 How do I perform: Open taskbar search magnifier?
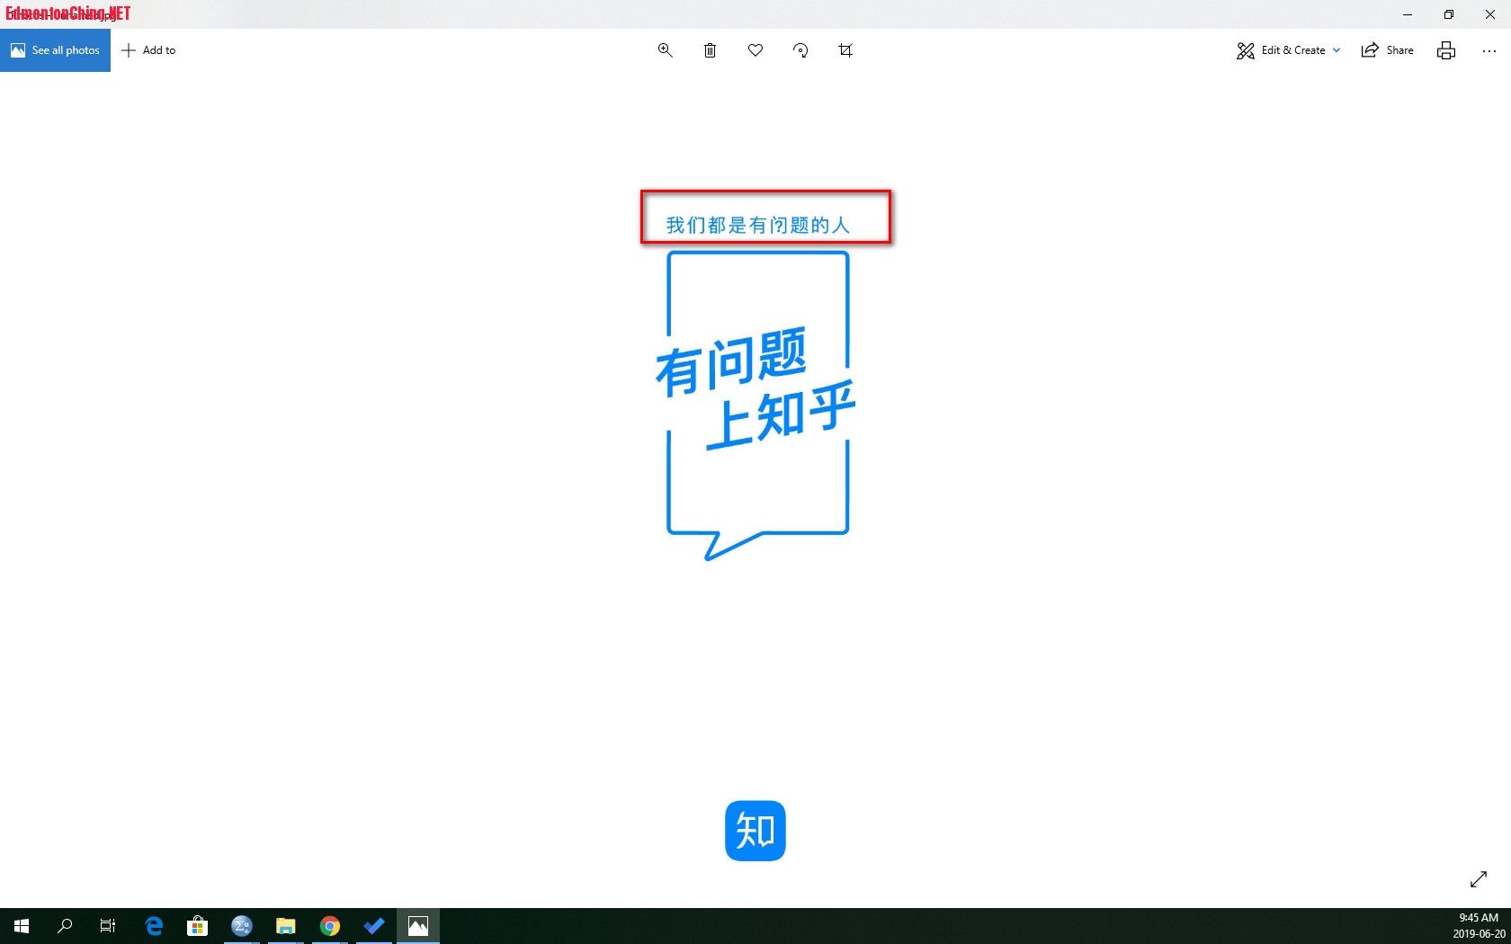point(65,926)
